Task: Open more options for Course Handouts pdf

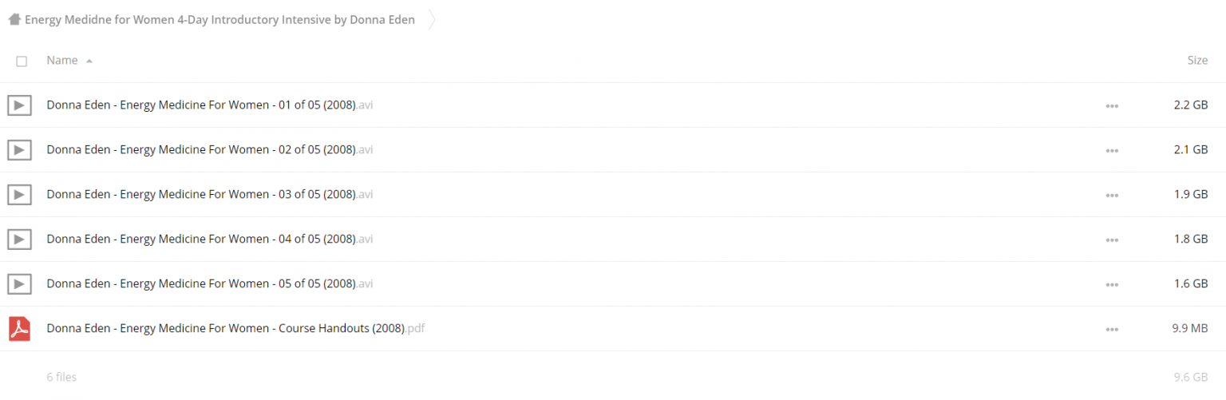Action: coord(1112,329)
